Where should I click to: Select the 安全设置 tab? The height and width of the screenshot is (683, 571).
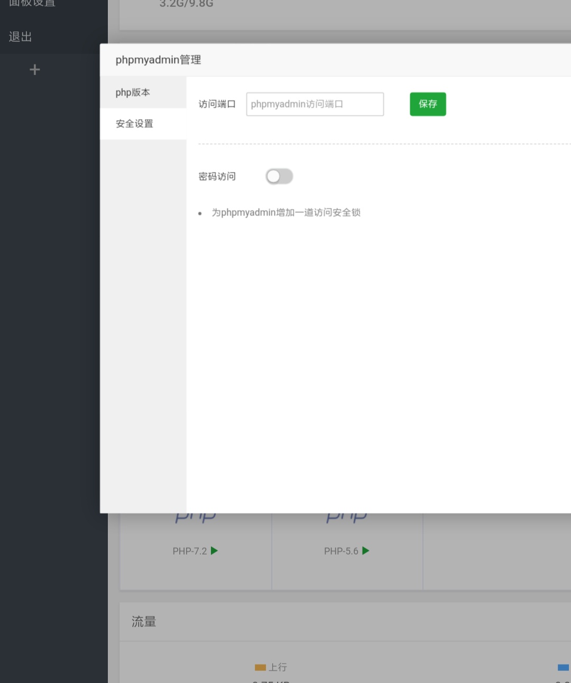point(143,124)
